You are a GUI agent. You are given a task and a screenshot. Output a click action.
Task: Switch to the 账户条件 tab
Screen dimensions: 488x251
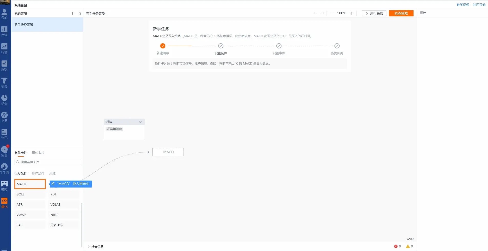38,173
